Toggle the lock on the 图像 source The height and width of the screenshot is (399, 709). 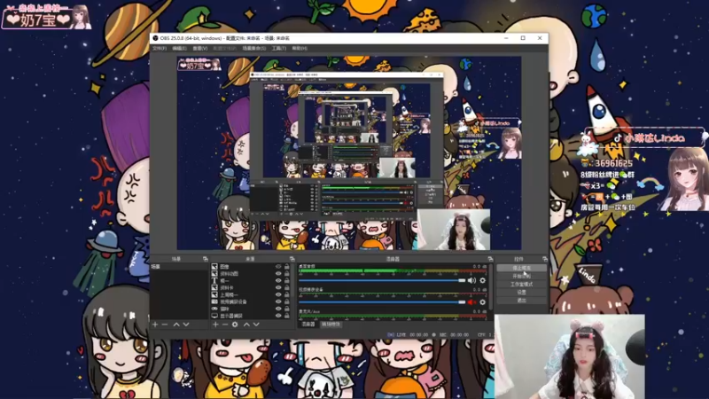(x=286, y=267)
